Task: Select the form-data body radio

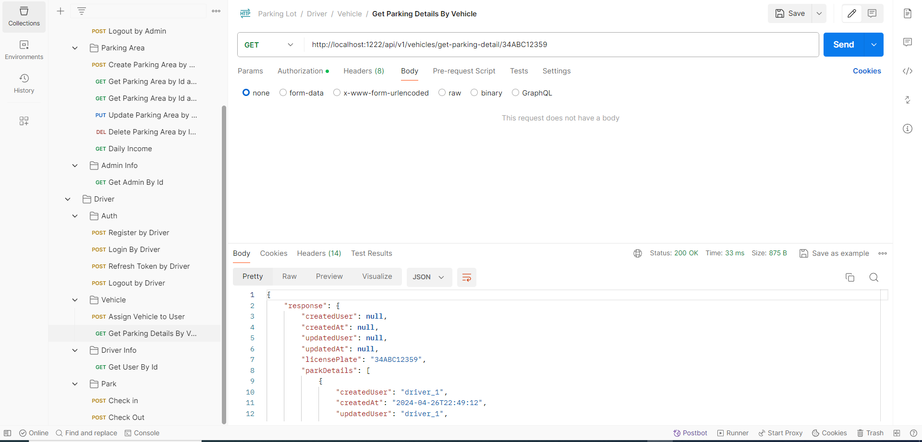Action: coord(283,93)
